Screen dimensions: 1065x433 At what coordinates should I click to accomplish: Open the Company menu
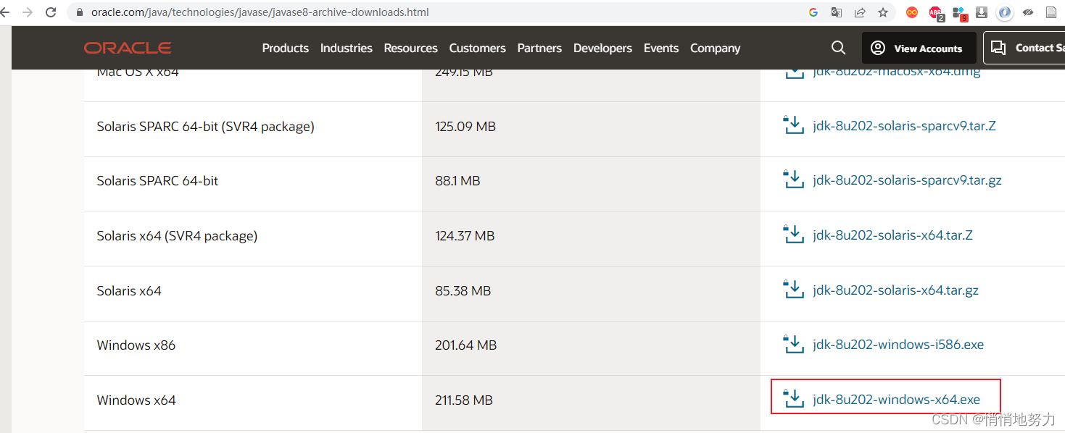715,48
